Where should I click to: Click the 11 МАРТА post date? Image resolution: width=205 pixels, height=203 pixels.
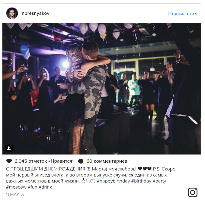coord(15,194)
